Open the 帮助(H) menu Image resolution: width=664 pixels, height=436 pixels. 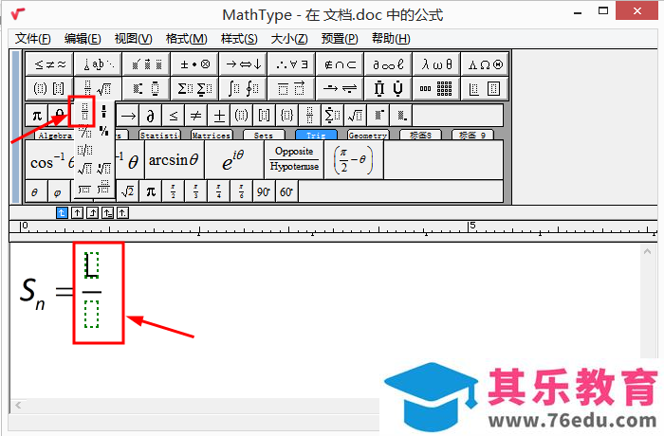click(x=391, y=39)
